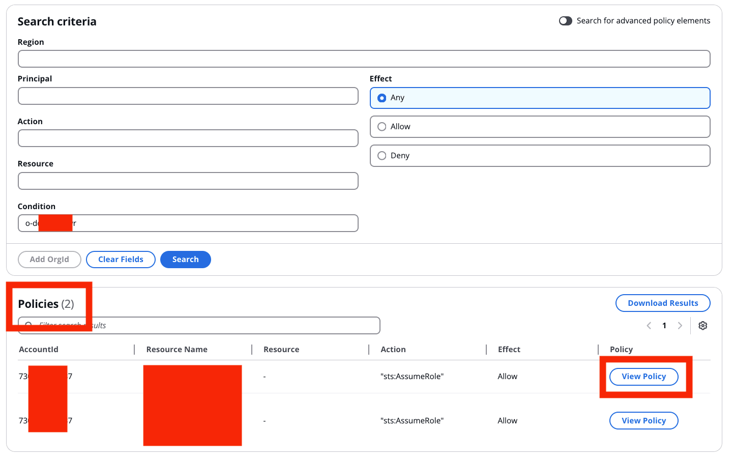Screen dimensions: 733x458
Task: Click the Search criteria heading
Action: point(57,21)
